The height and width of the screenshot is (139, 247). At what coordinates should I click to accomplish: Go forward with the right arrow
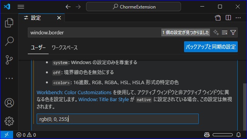78,7
